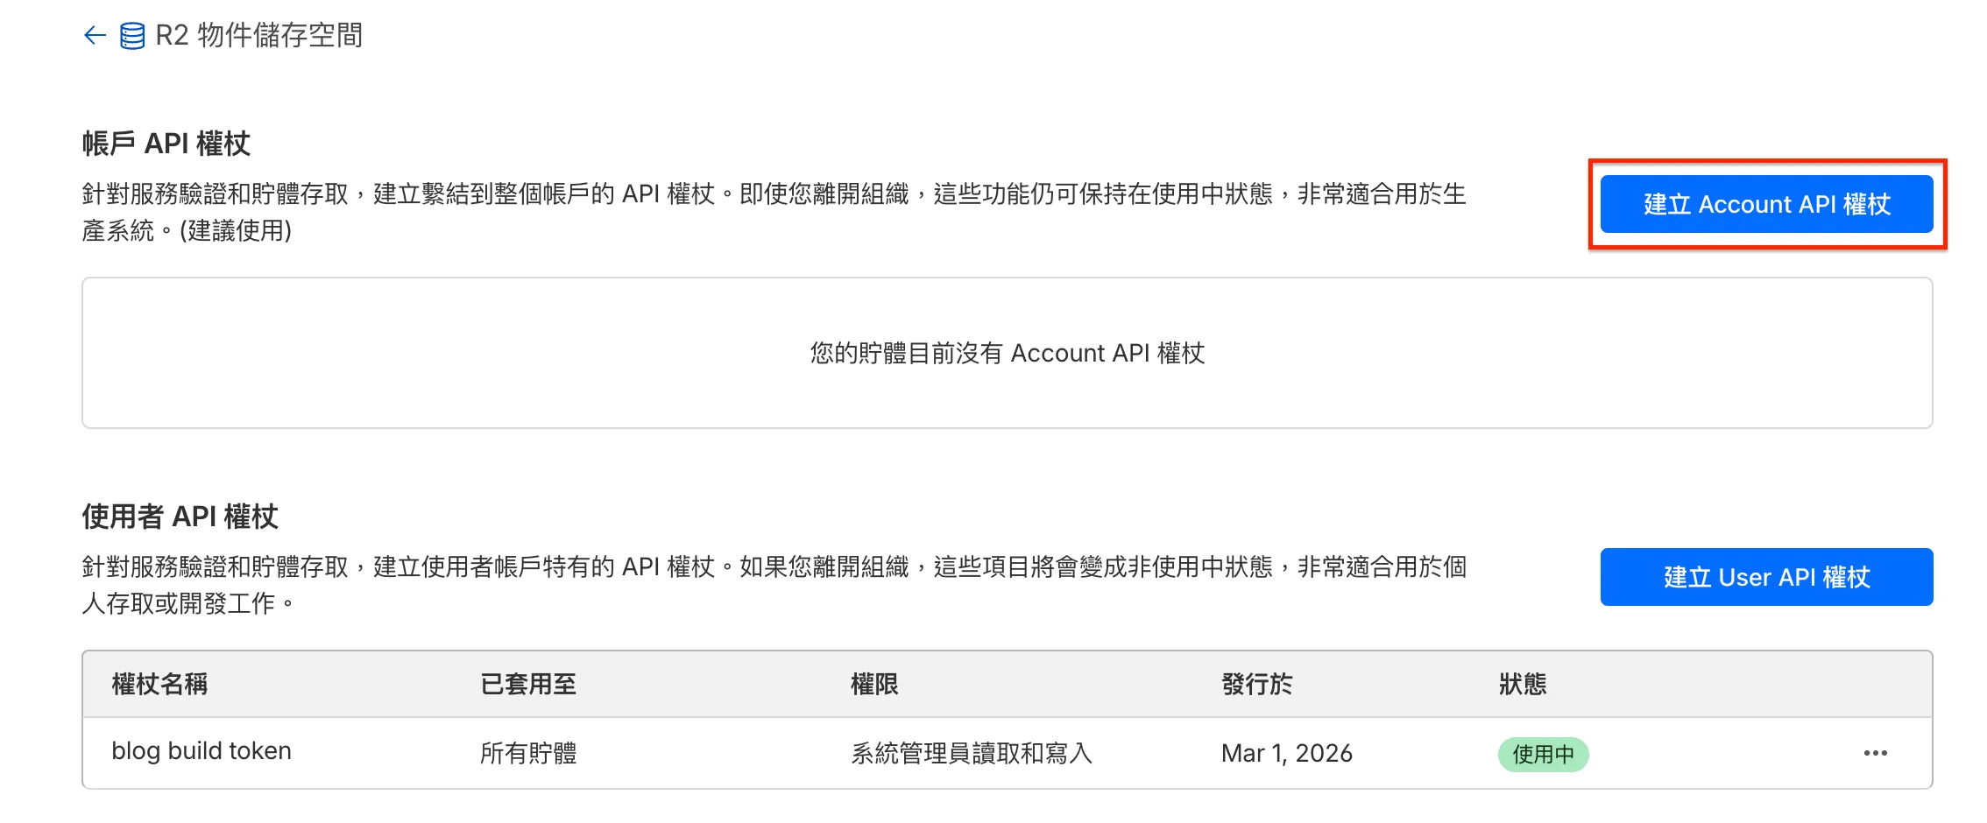Open the R2 物件儲存空間 page title link
This screenshot has height=823, width=1987.
[258, 35]
